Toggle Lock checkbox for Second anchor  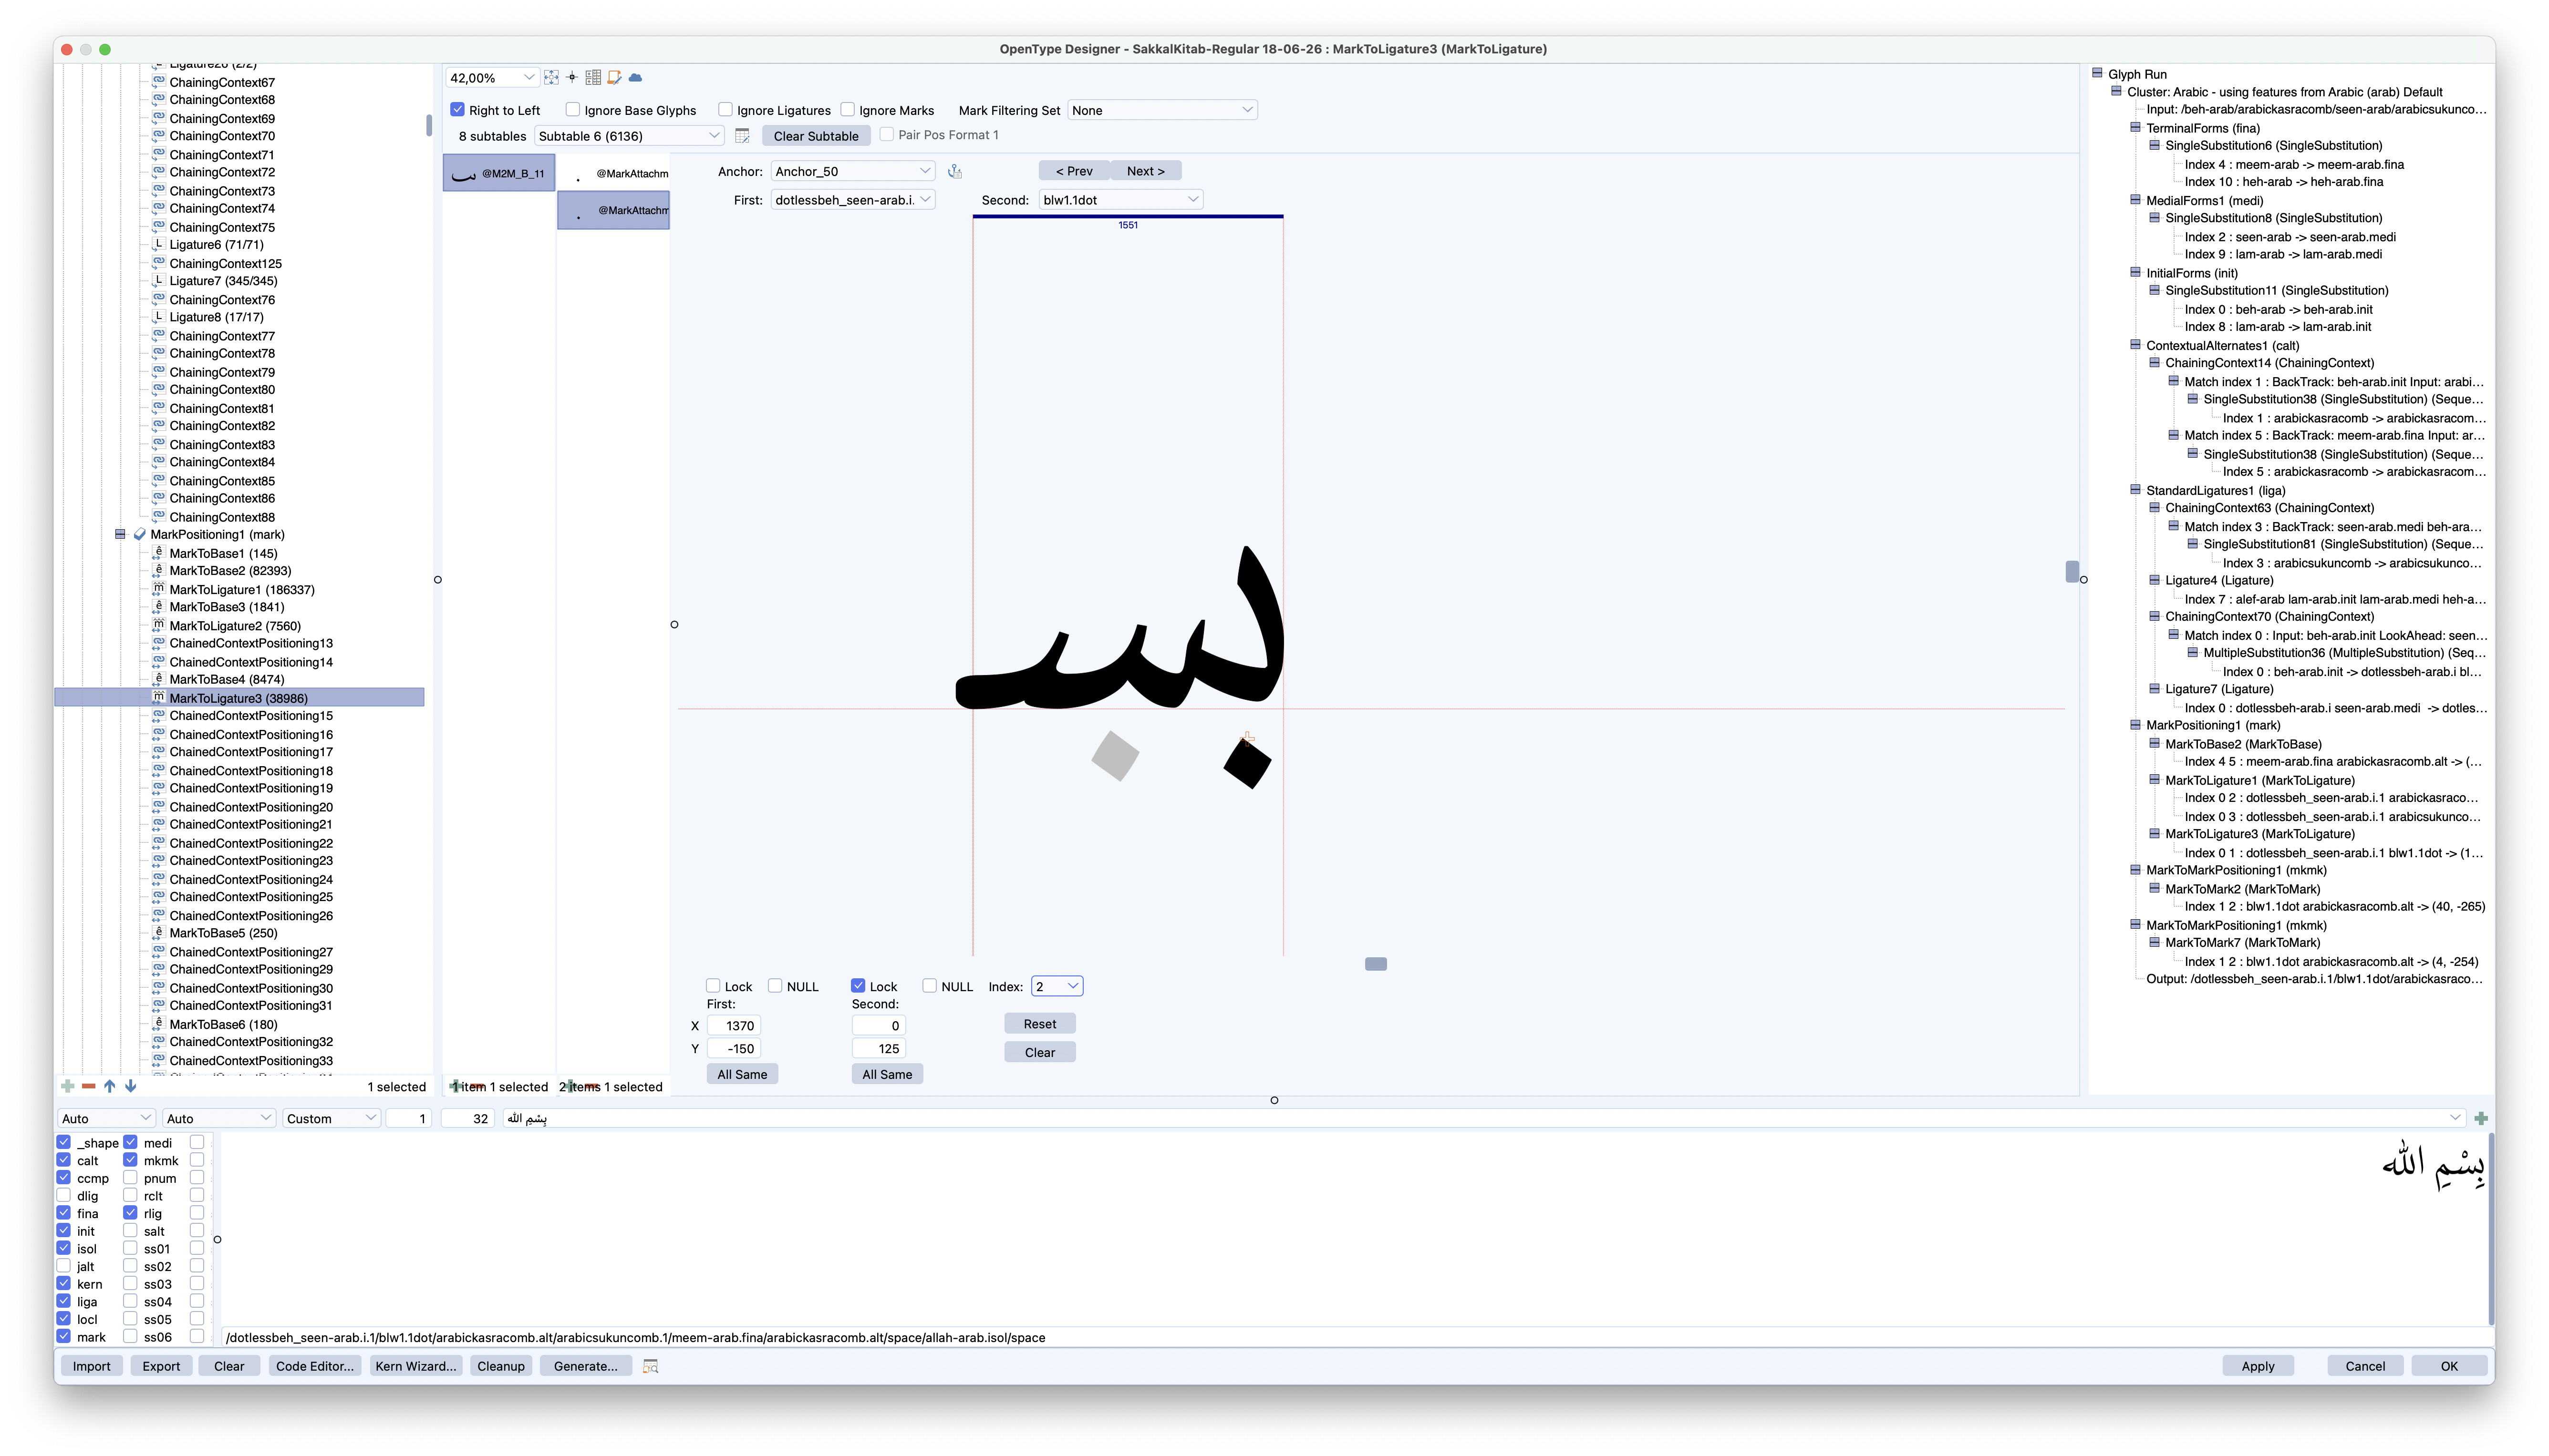[859, 986]
